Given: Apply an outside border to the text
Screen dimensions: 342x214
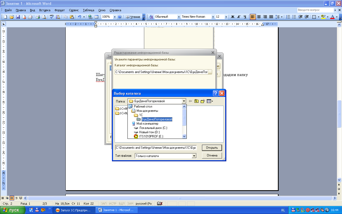Looking at the screenshot, I should [314, 17].
